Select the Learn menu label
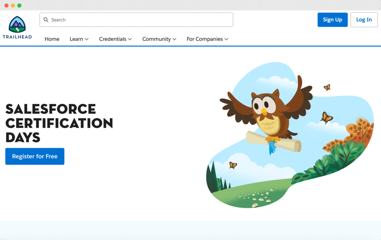381x240 pixels. (x=76, y=39)
